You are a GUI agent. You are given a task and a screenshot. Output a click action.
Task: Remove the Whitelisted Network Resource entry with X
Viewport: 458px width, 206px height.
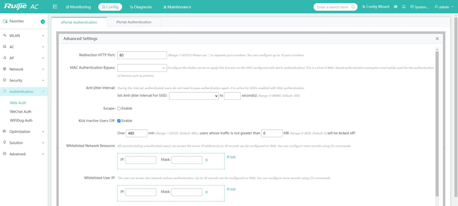pyautogui.click(x=206, y=160)
